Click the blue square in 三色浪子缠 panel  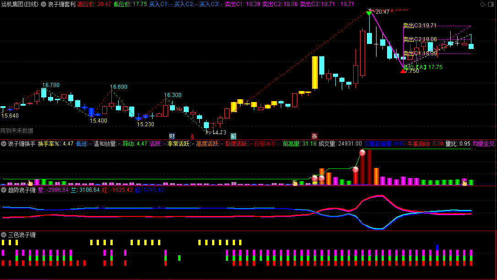point(437,247)
